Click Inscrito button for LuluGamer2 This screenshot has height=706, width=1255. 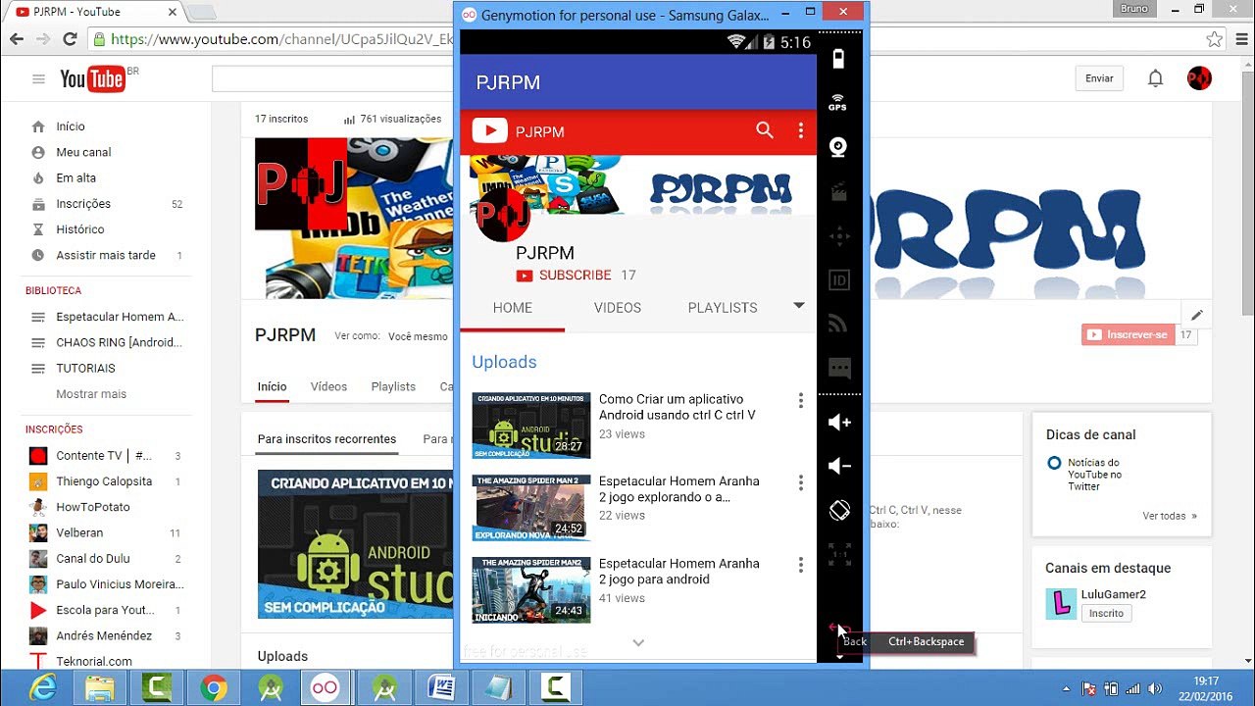pyautogui.click(x=1106, y=613)
